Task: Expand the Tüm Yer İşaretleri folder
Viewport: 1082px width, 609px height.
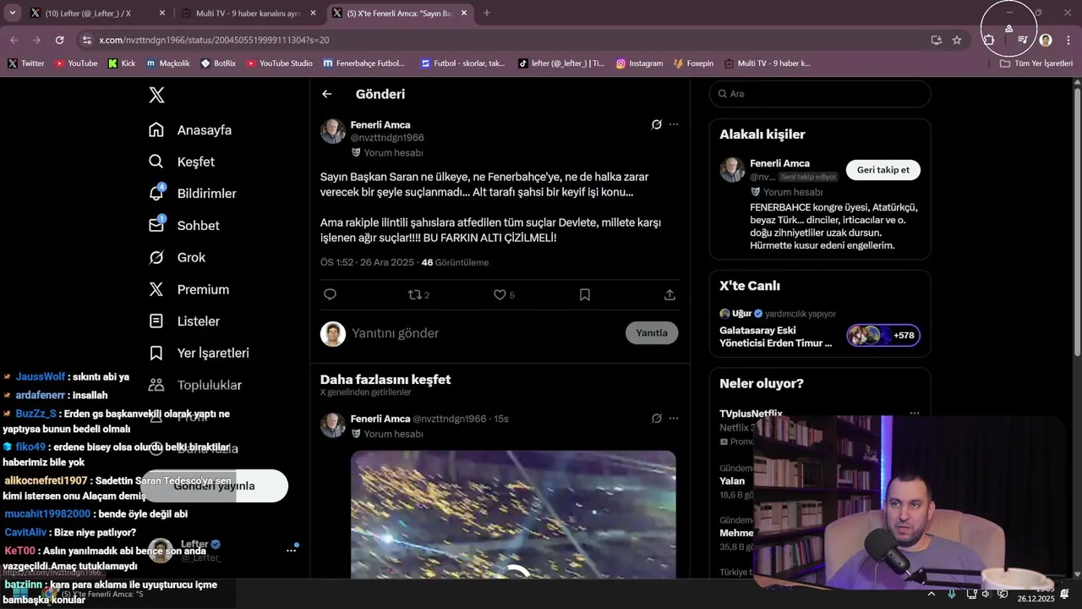Action: point(1036,63)
